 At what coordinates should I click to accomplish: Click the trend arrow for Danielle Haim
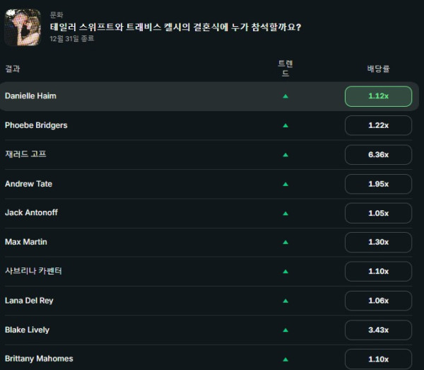(285, 96)
